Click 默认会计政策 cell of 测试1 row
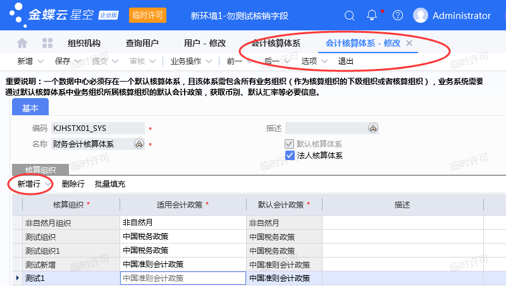 [284, 278]
